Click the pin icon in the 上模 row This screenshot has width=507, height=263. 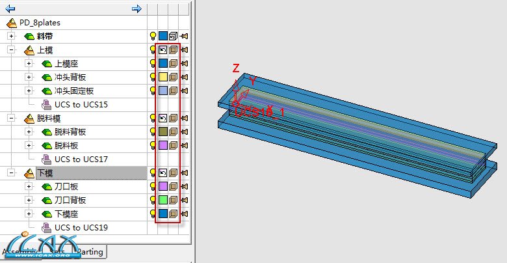184,49
